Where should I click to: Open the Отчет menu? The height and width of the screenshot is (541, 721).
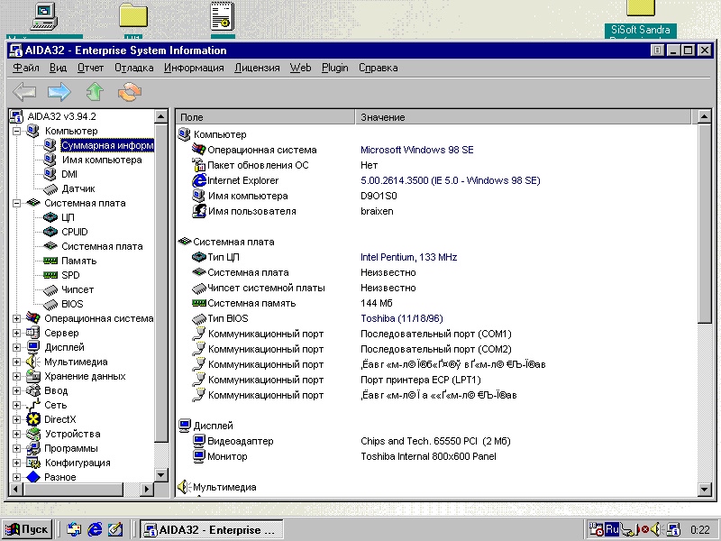coord(91,68)
